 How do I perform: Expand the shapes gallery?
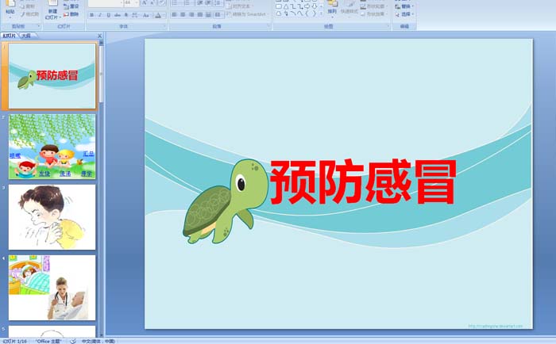click(321, 13)
